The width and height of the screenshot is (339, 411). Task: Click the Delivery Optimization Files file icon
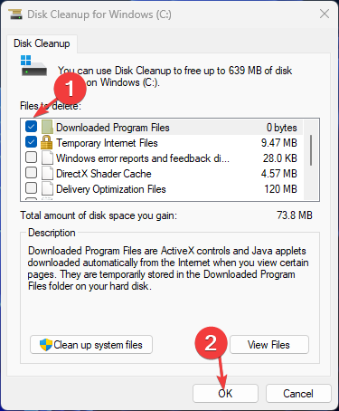pos(47,188)
